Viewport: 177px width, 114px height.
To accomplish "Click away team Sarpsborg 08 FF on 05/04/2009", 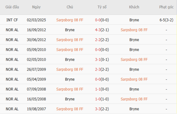I will pos(134,79).
